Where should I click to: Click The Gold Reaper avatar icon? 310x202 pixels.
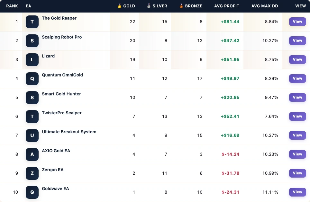point(32,22)
